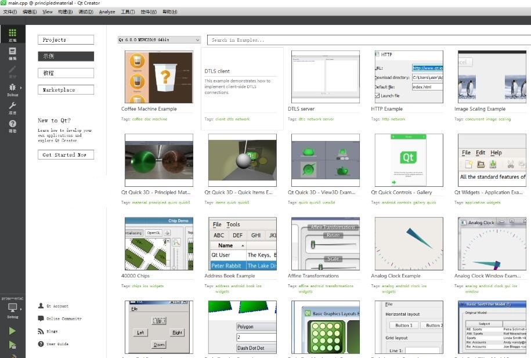531x358 pixels.
Task: Click the Get Started Now button
Action: pos(66,155)
